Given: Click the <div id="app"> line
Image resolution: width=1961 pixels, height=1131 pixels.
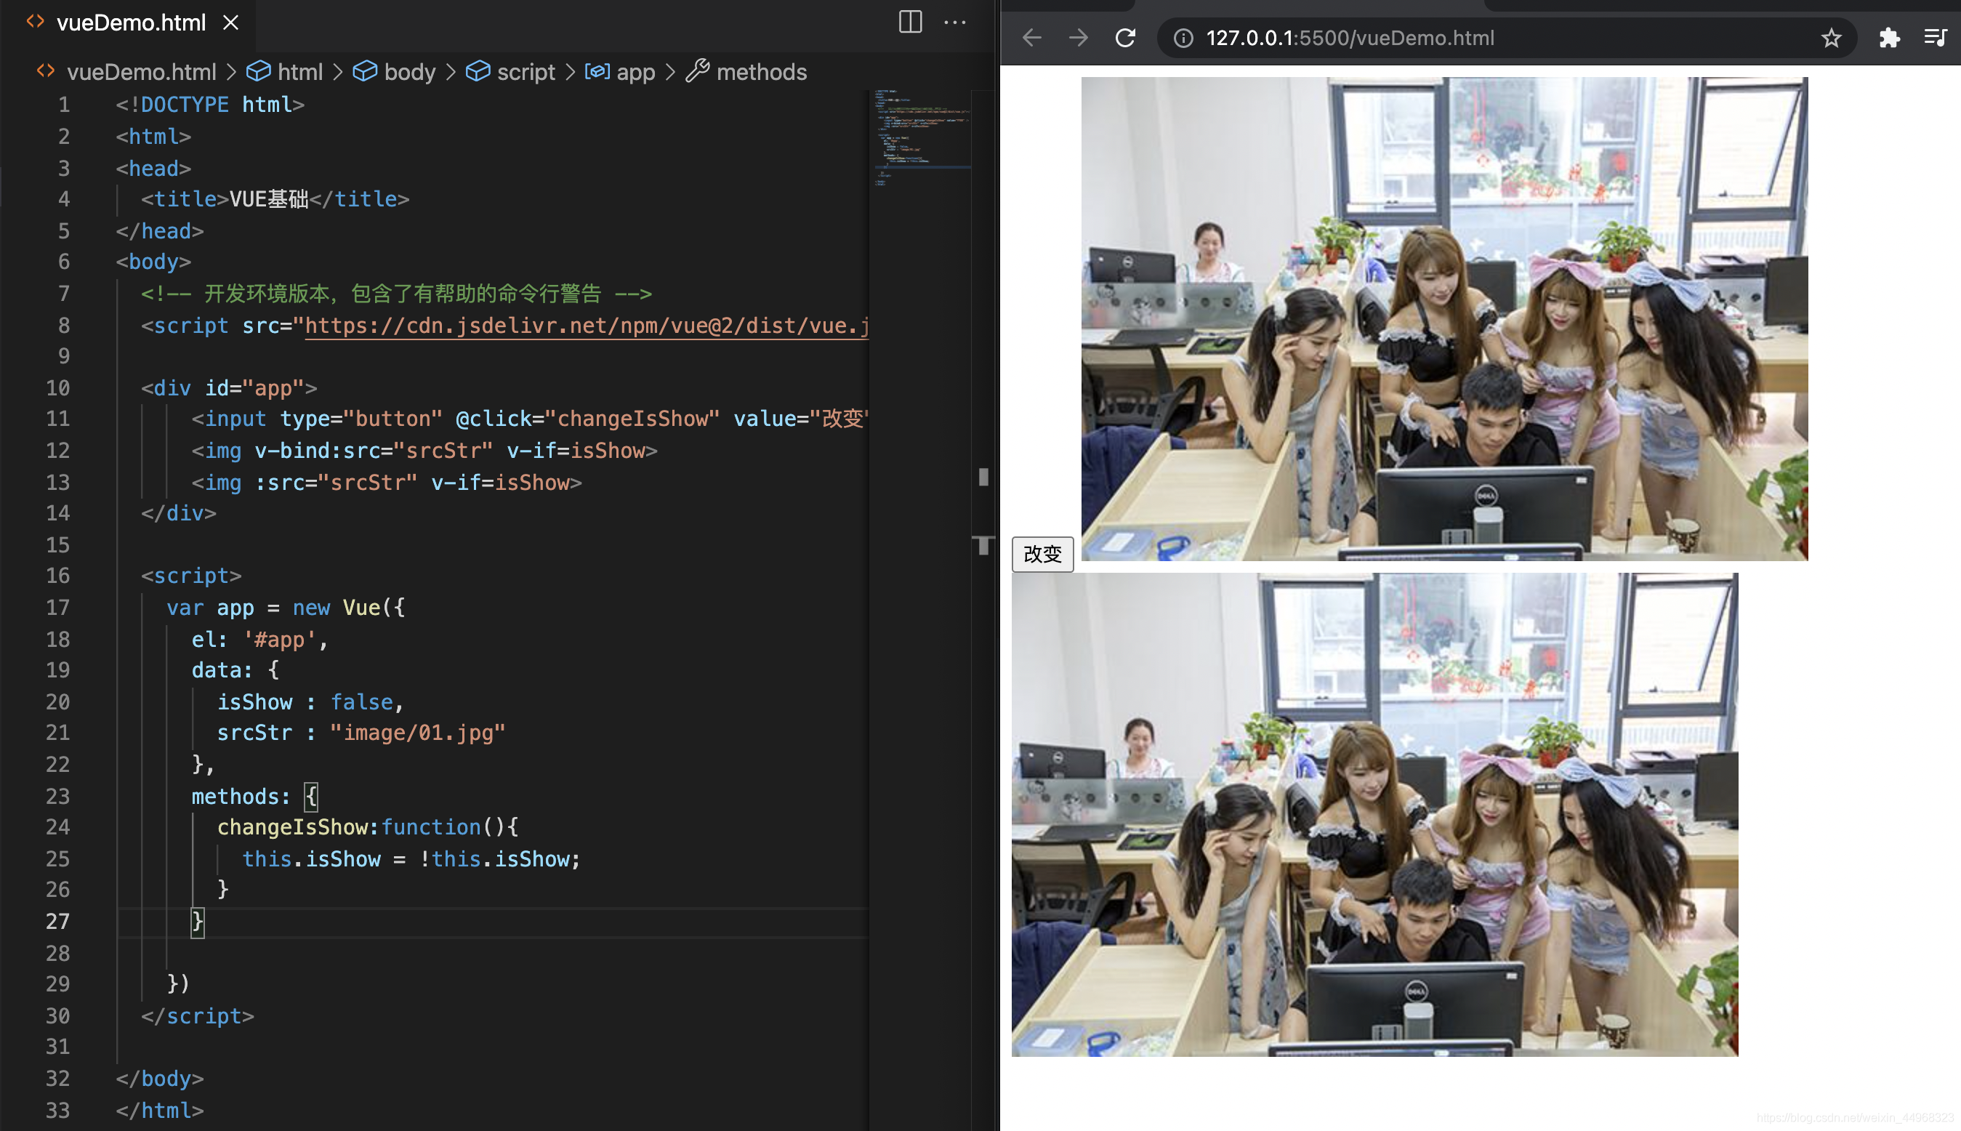Looking at the screenshot, I should click(x=229, y=388).
